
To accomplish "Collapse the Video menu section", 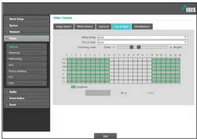I will [x=27, y=38].
